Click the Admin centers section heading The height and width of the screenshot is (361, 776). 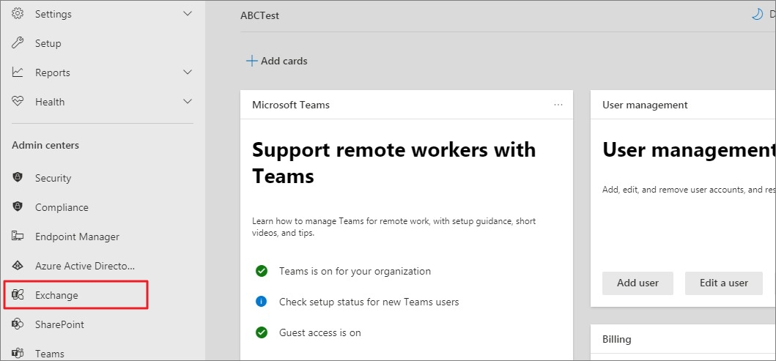tap(45, 145)
